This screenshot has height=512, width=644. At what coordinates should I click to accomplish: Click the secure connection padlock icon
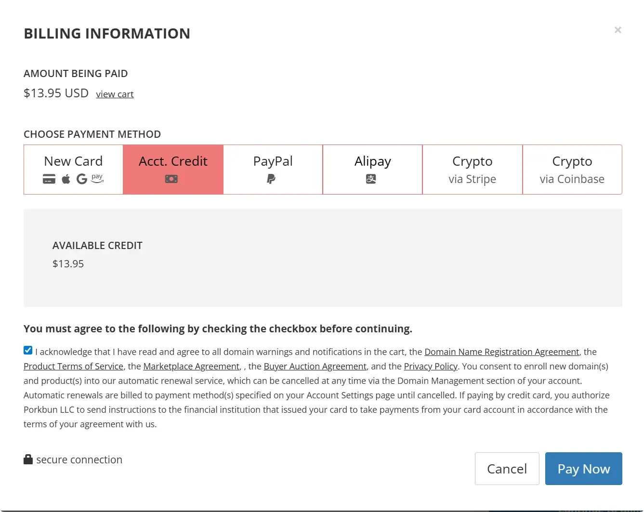pyautogui.click(x=28, y=459)
